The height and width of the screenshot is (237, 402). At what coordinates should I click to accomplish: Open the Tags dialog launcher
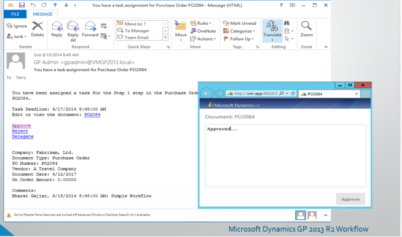pos(258,47)
